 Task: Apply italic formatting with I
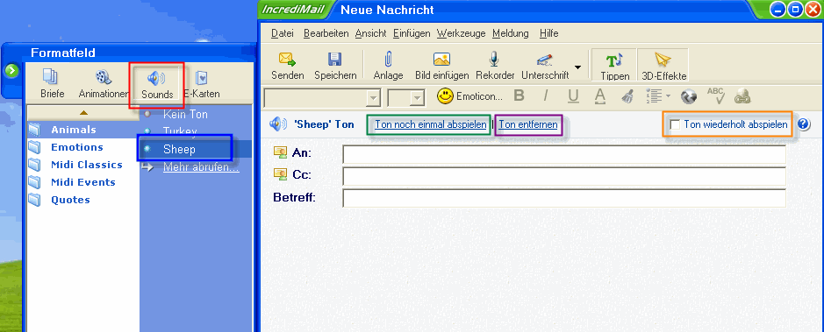coord(546,96)
